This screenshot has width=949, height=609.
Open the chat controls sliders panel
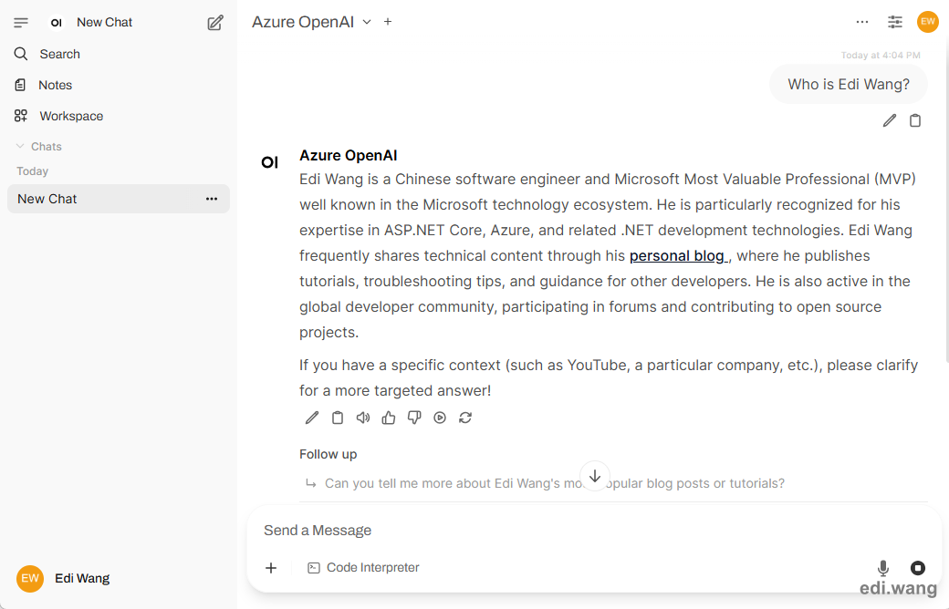(x=895, y=22)
